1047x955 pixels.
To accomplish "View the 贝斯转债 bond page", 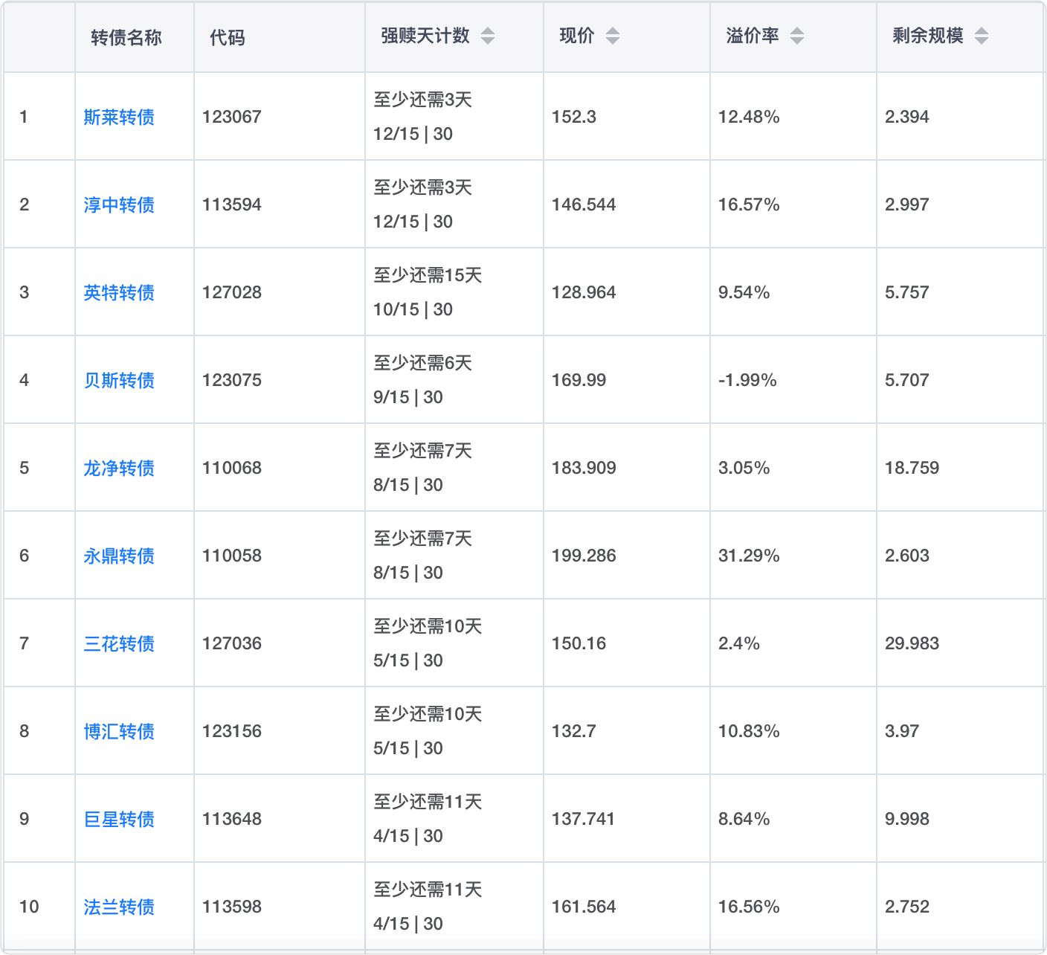I will pyautogui.click(x=119, y=380).
